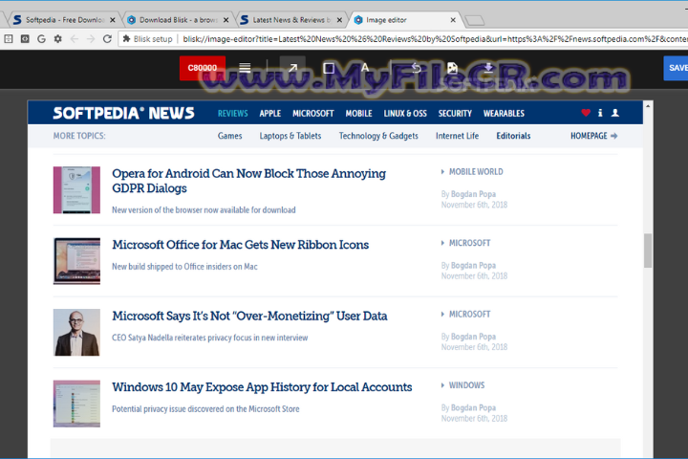Open Editorials topic link

(x=513, y=136)
